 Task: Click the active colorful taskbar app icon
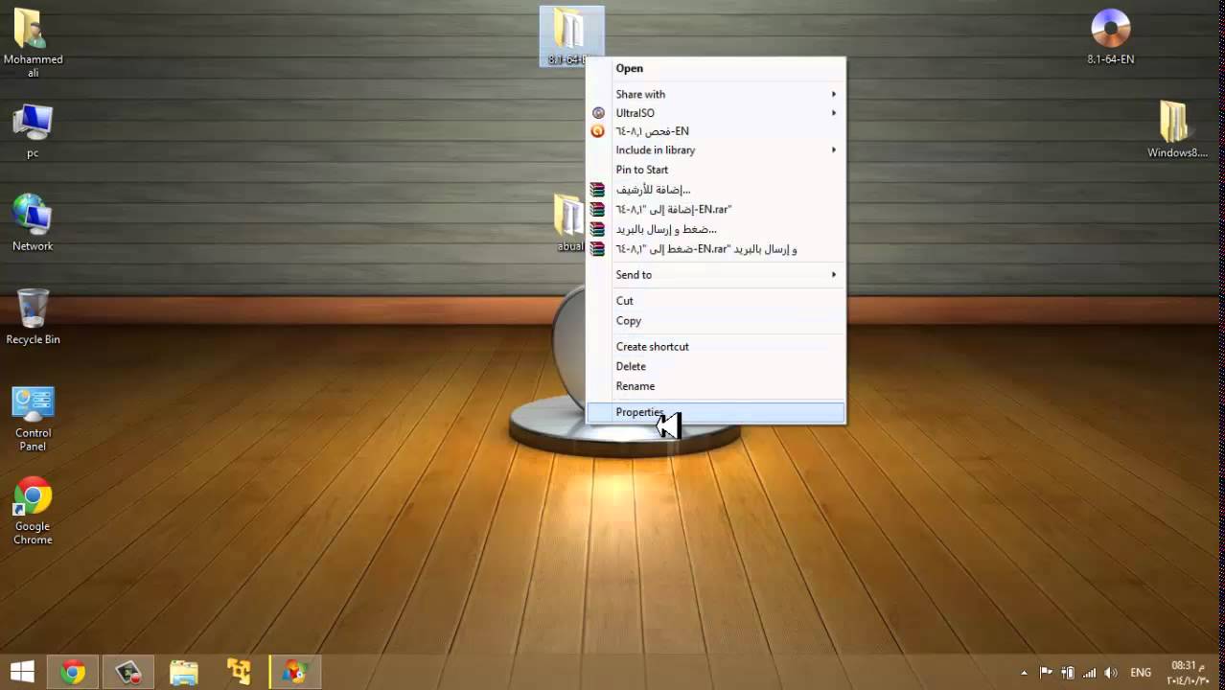(x=294, y=672)
